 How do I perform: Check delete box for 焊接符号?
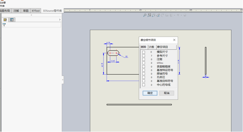point(144,74)
